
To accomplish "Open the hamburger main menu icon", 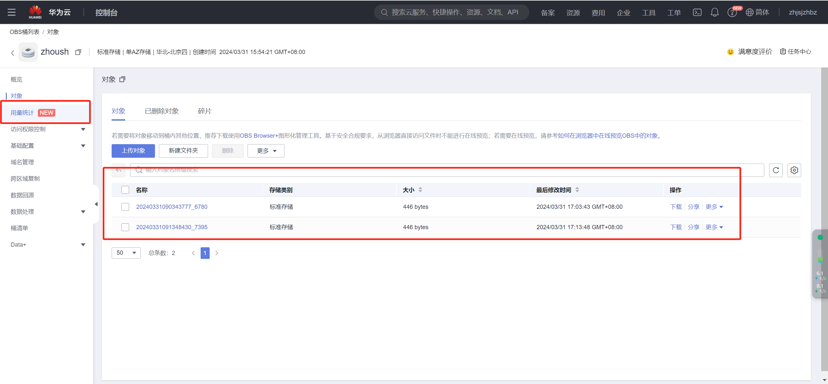I will click(12, 12).
